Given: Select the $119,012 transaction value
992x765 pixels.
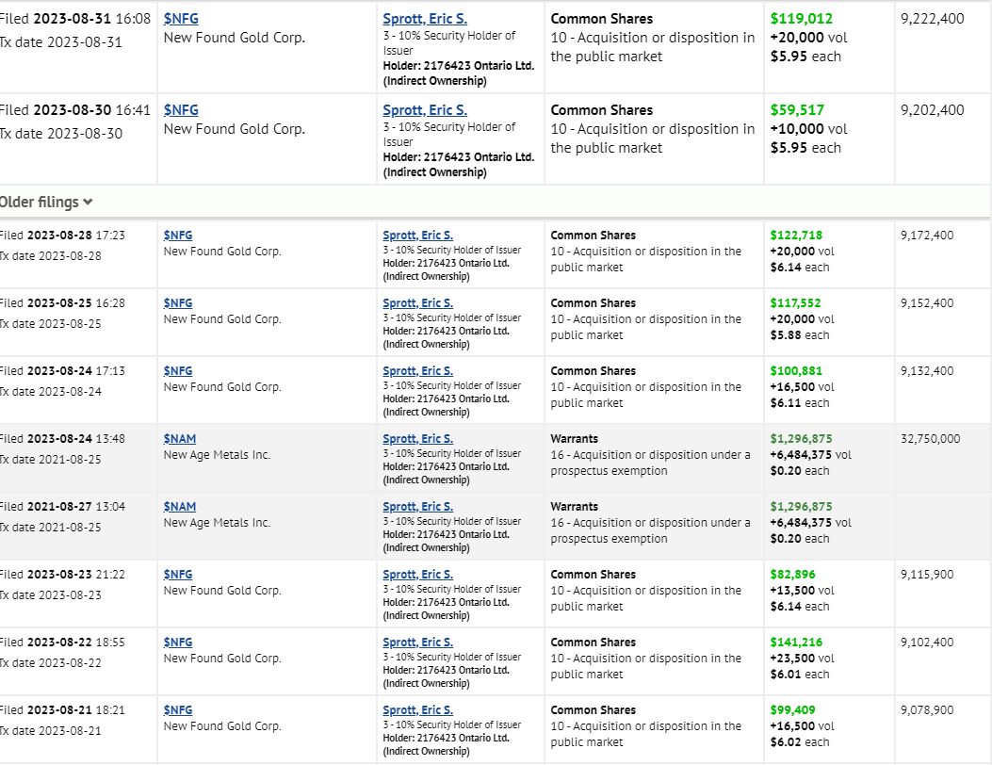Looking at the screenshot, I should [x=802, y=19].
